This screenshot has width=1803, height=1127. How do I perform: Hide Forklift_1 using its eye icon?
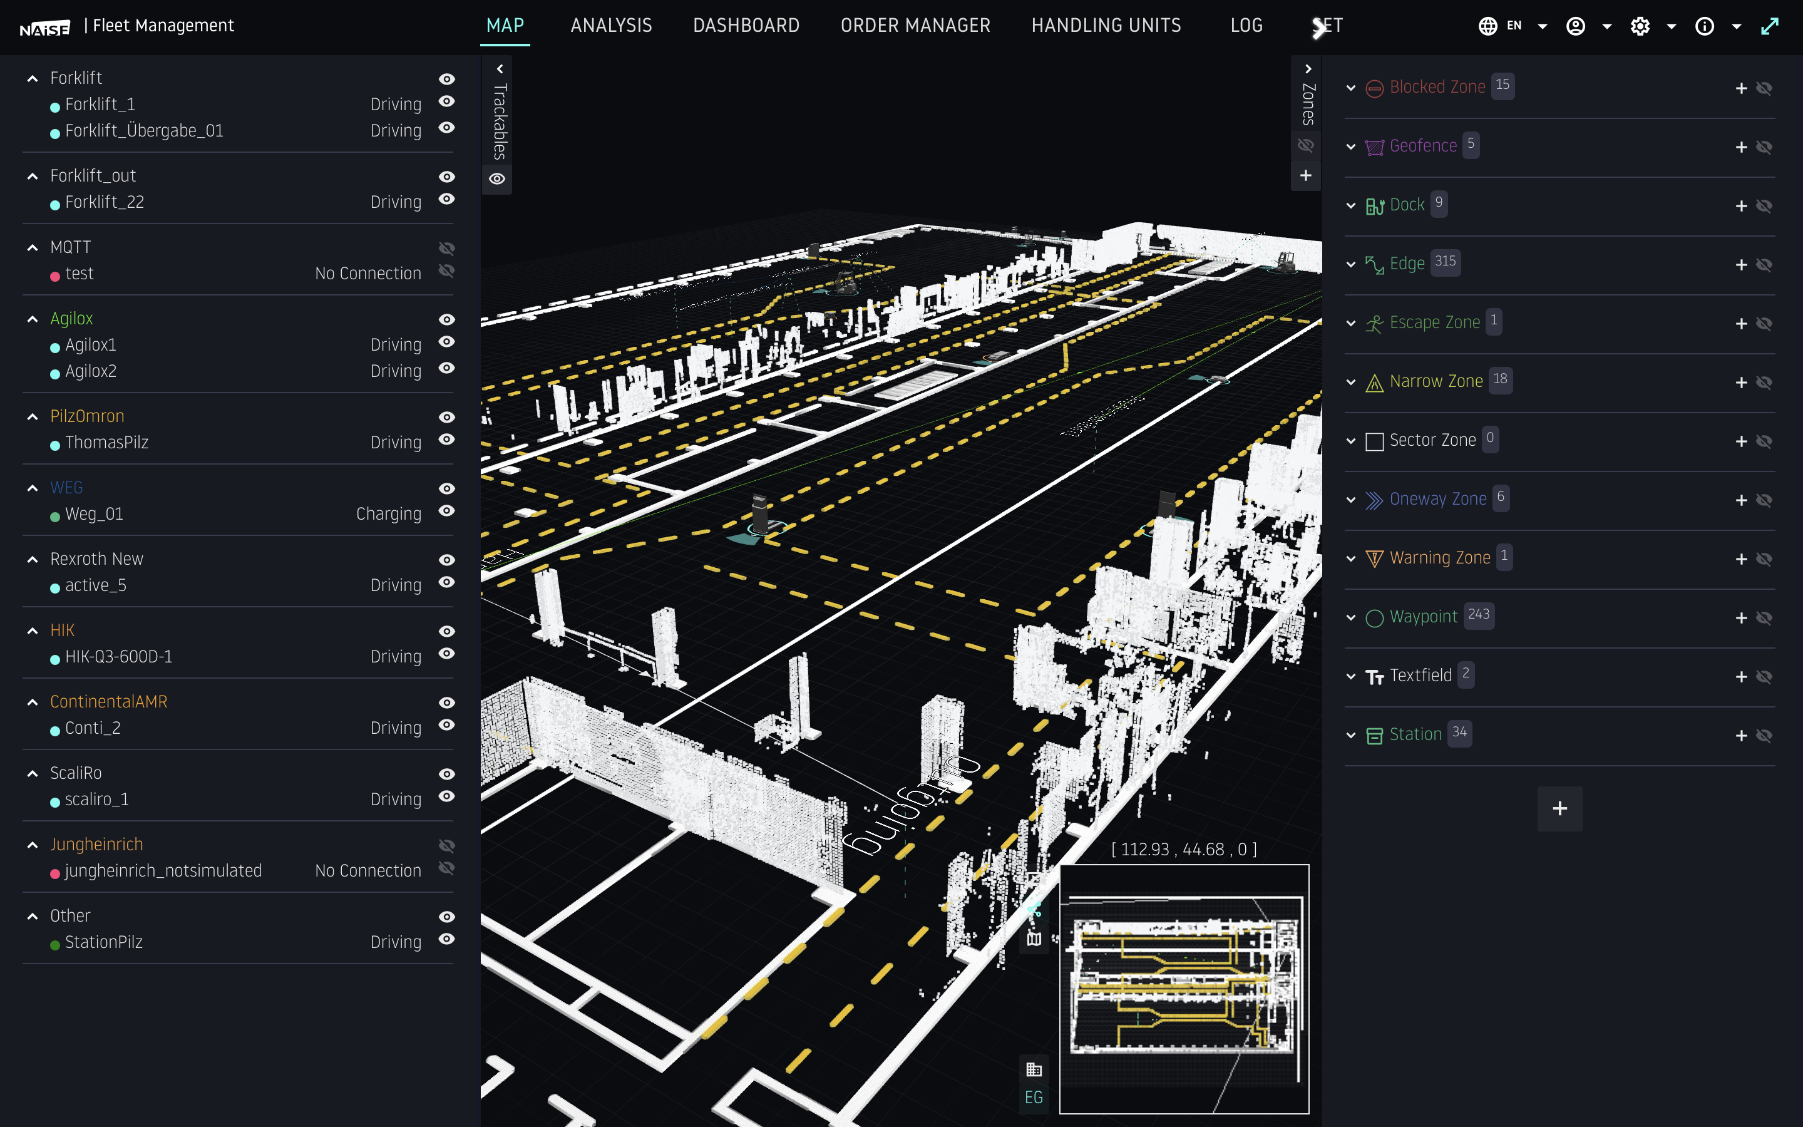coord(446,101)
